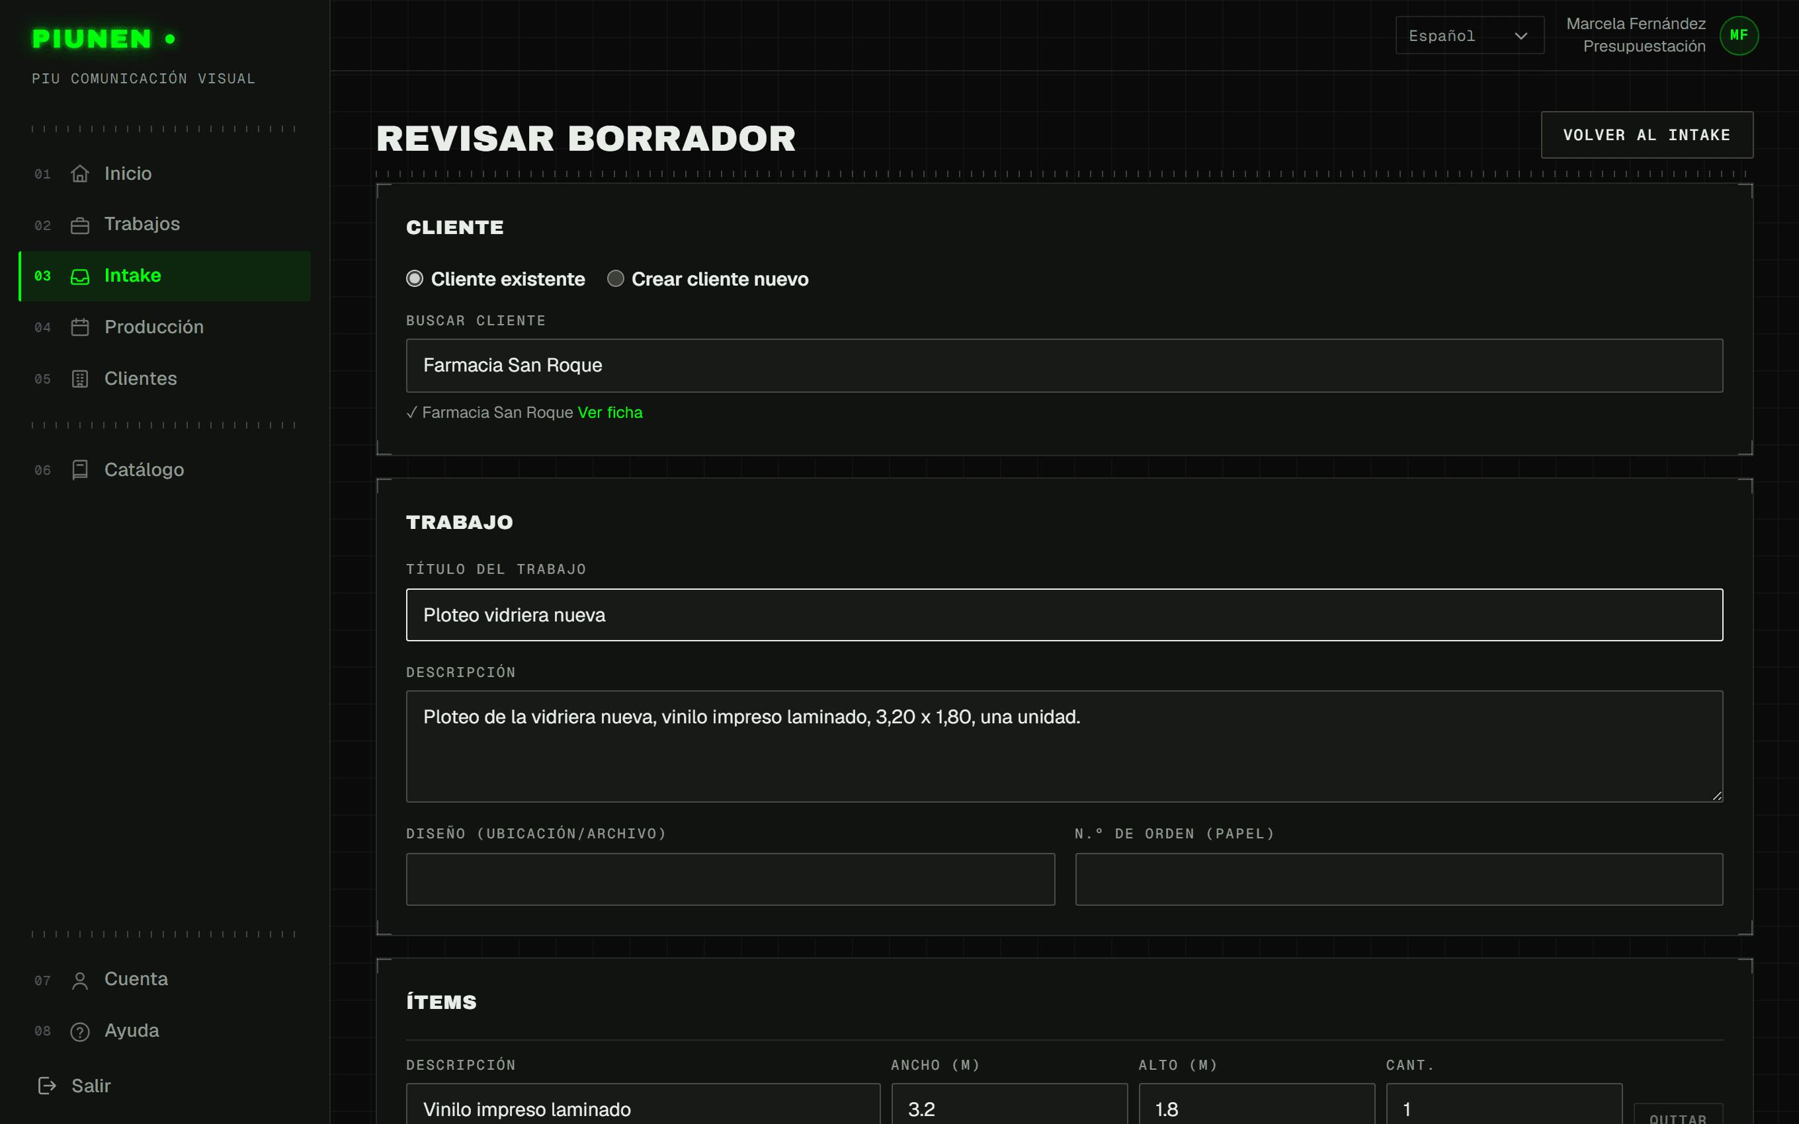The image size is (1799, 1124).
Task: Click the Intake menu label
Action: (x=132, y=276)
